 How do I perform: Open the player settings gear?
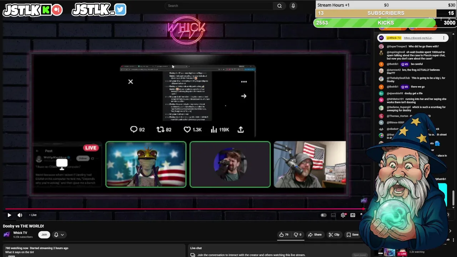pos(343,215)
